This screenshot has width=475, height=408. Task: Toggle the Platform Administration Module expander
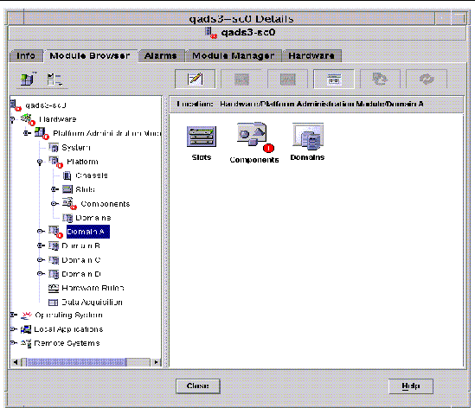(27, 133)
